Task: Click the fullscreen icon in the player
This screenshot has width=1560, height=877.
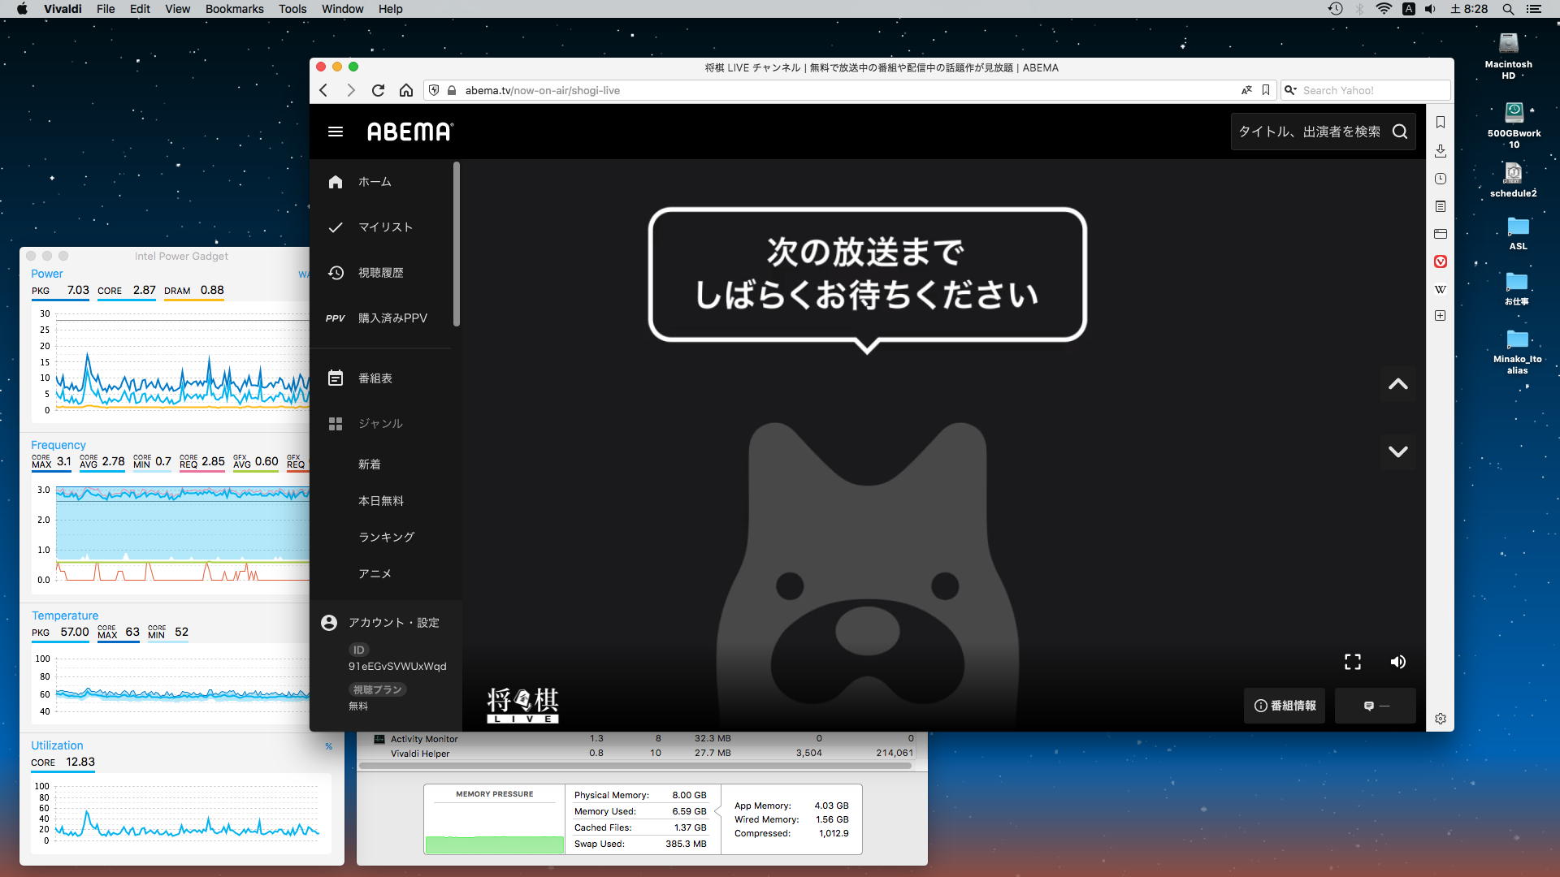Action: click(x=1352, y=662)
